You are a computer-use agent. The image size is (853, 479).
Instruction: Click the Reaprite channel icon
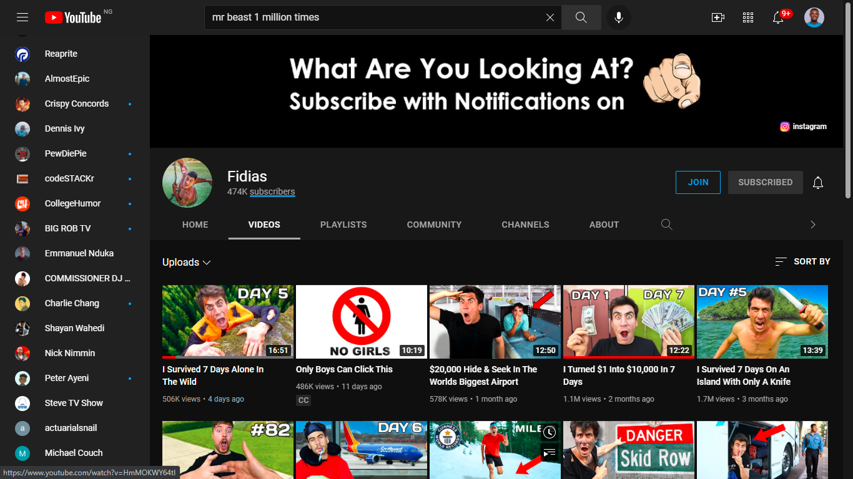pyautogui.click(x=22, y=54)
